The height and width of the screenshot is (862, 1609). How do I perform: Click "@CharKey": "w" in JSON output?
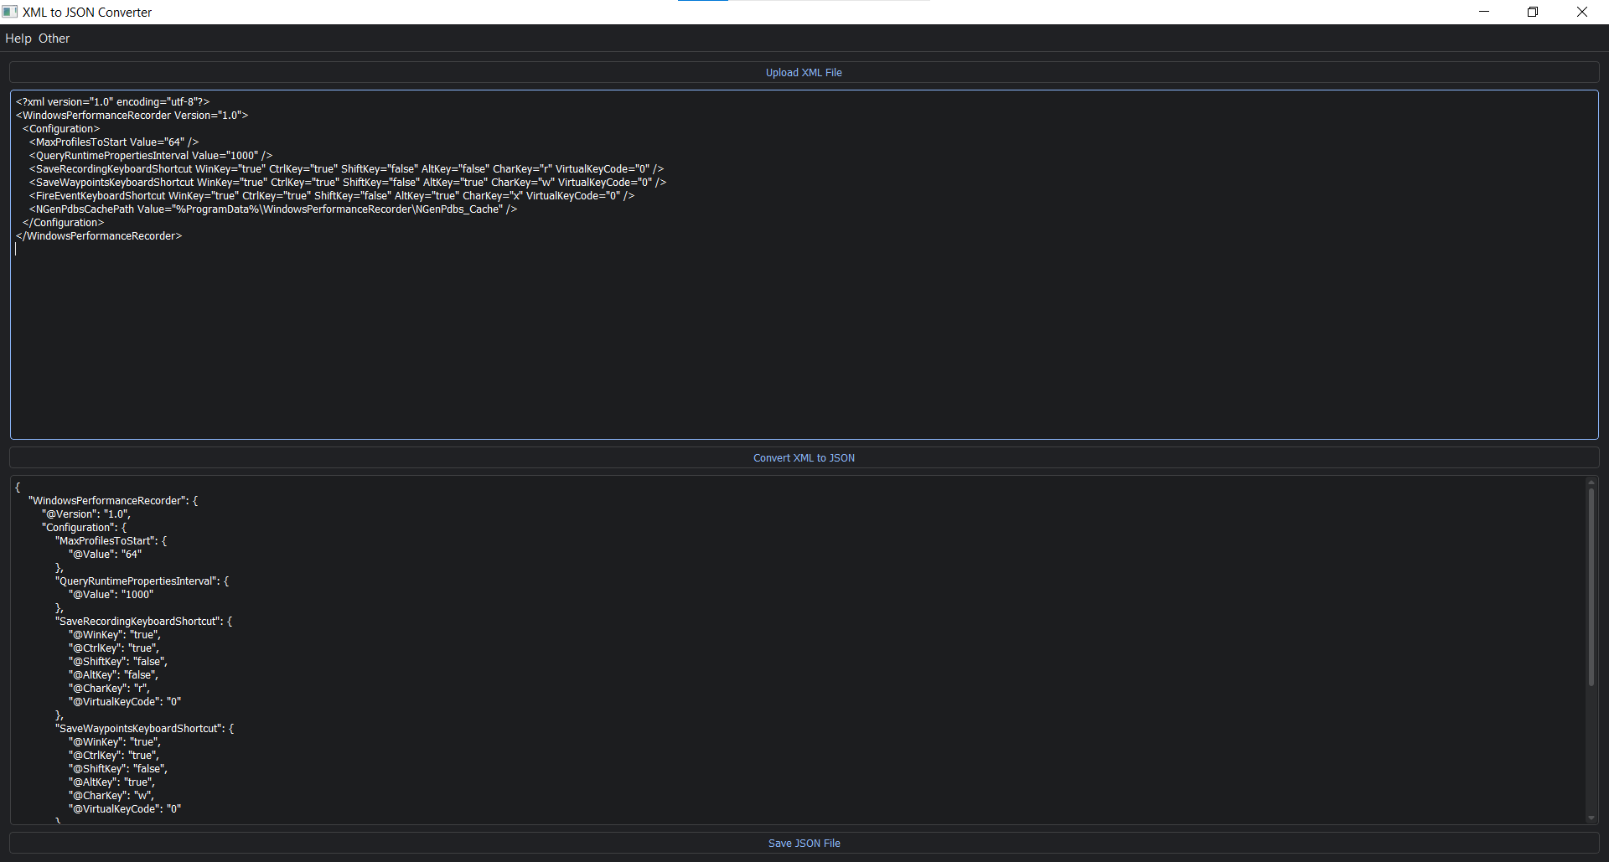pos(111,796)
